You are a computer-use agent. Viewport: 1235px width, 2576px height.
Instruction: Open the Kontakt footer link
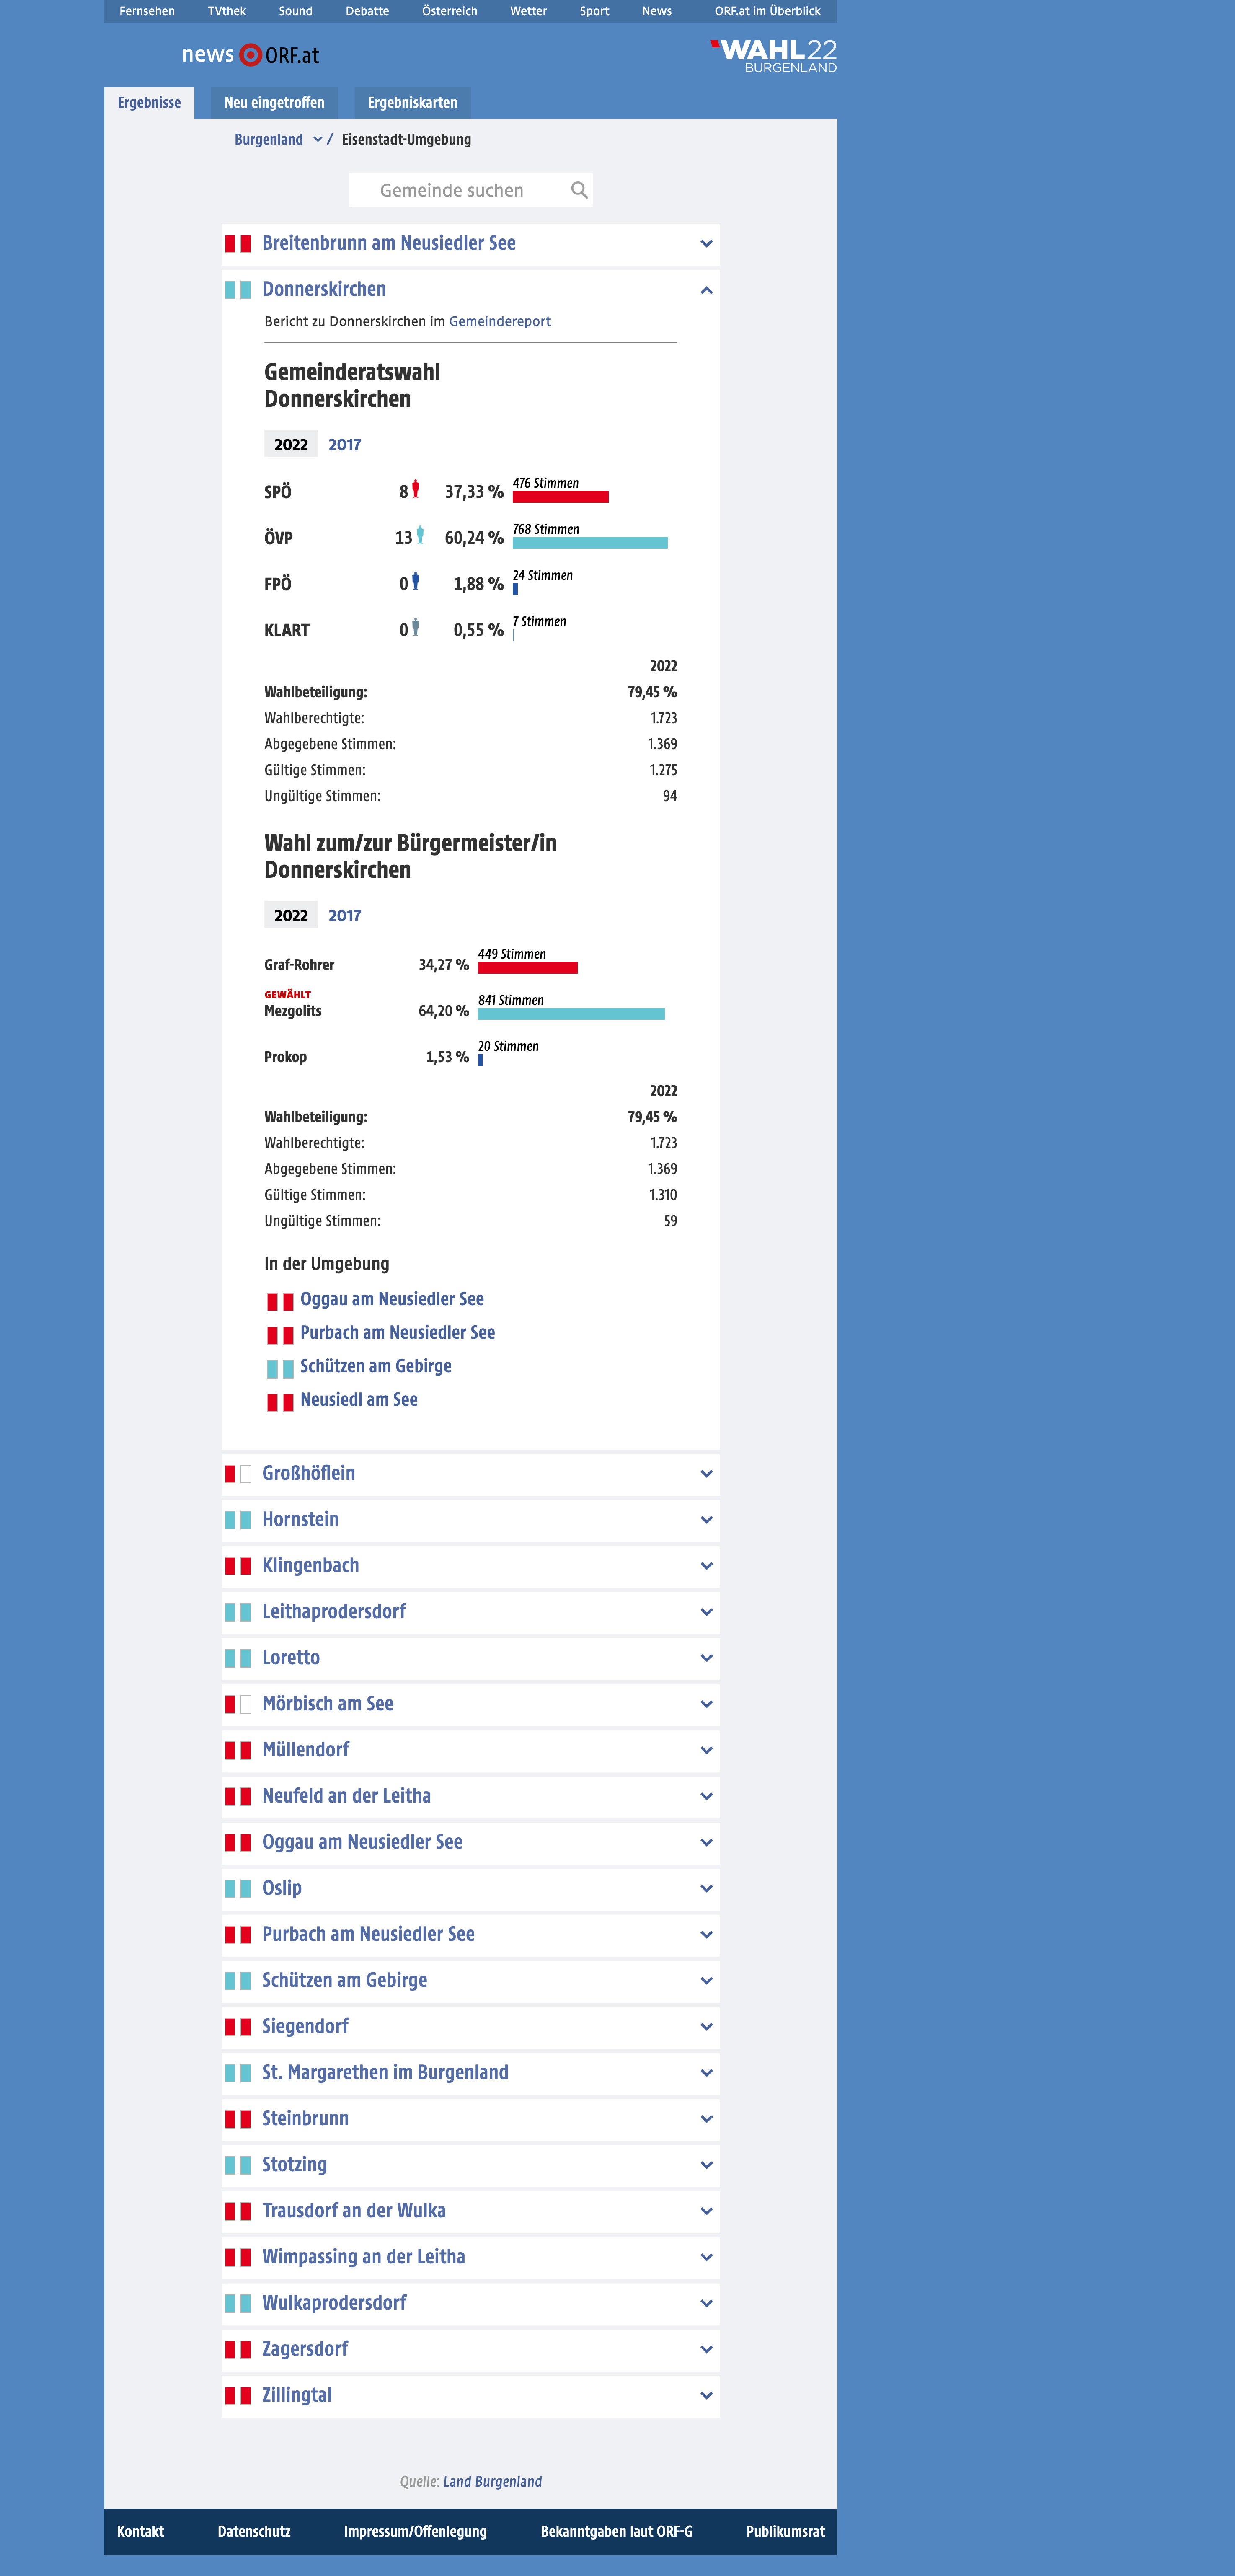[x=140, y=2532]
